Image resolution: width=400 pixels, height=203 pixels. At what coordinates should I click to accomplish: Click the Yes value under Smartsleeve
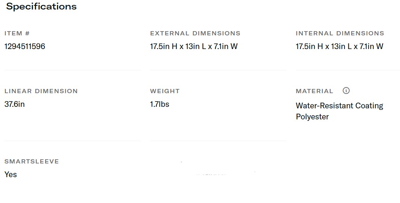click(x=11, y=174)
